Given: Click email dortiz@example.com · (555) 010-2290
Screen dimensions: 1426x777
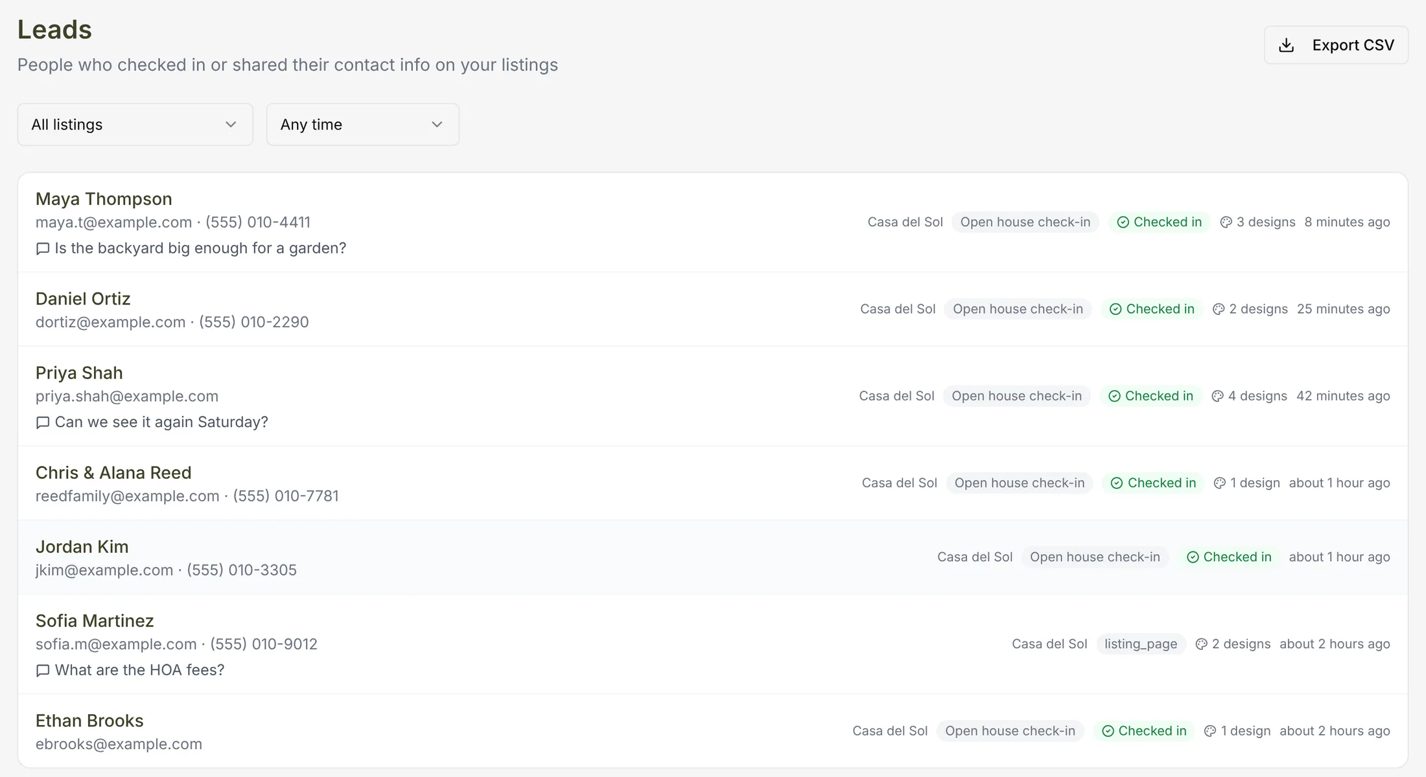Looking at the screenshot, I should coord(172,322).
